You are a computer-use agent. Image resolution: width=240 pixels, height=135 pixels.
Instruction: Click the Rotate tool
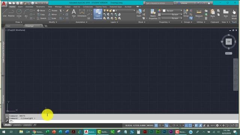point(53,10)
